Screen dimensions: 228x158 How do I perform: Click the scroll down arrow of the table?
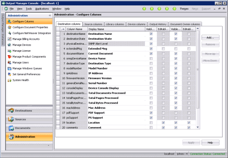click(x=198, y=127)
